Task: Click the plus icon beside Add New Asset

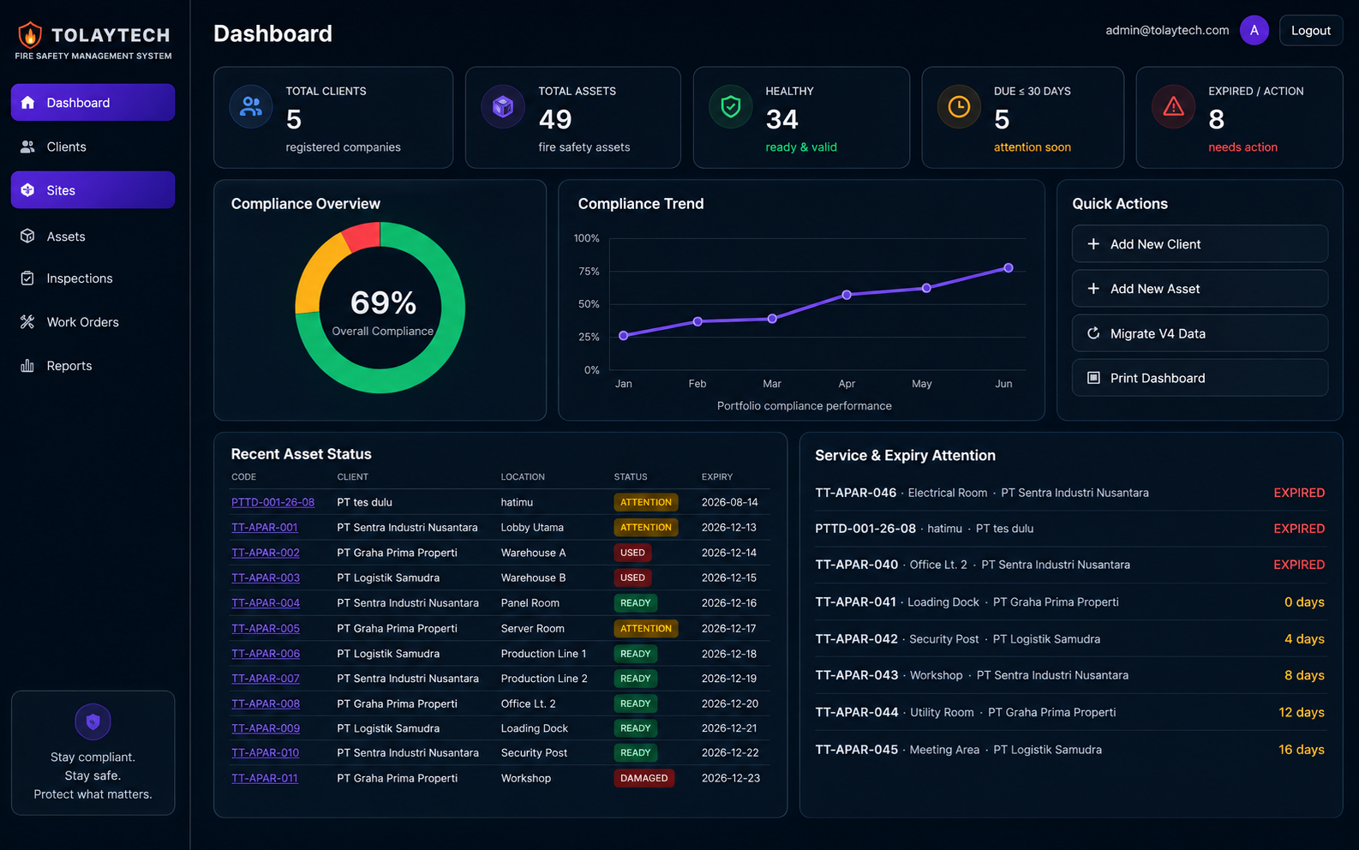Action: click(1093, 289)
